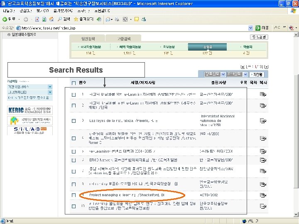Open the Mail button dropdown arrow
The image size is (299, 224).
click(x=112, y=19)
